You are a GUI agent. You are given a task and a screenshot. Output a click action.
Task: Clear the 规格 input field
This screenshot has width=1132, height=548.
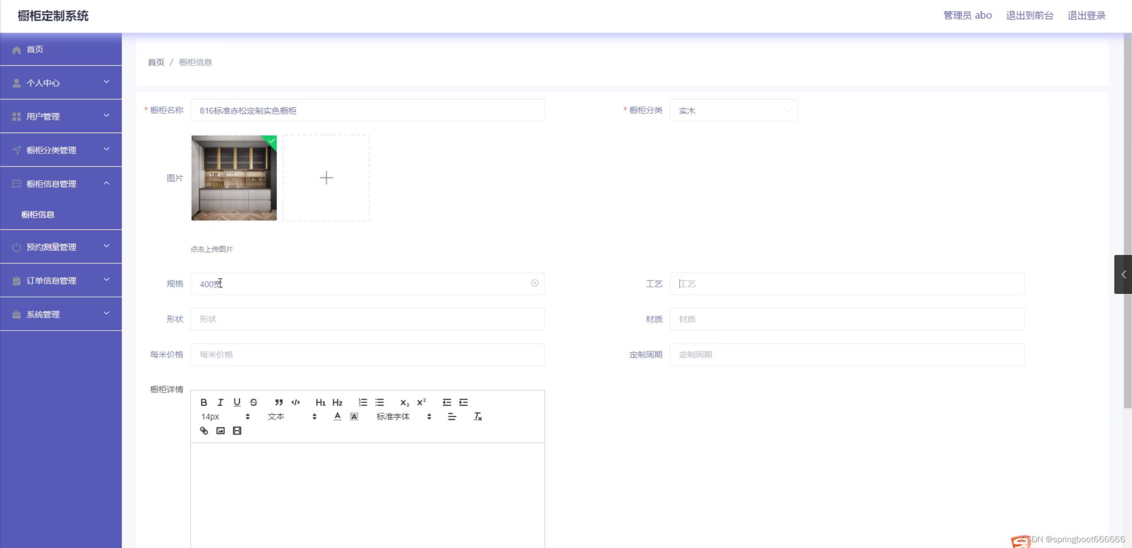(x=535, y=283)
